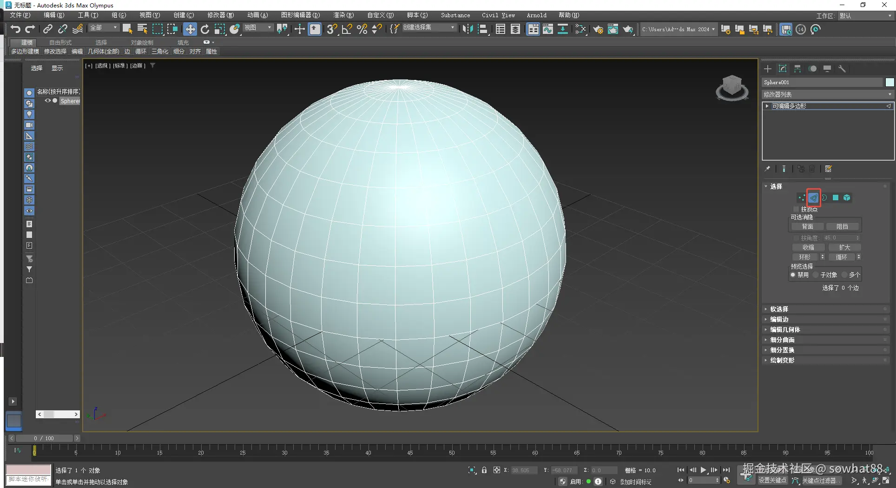Switch to the 自由形式 ribbon tab
Screen dimensions: 896x488
click(60, 42)
